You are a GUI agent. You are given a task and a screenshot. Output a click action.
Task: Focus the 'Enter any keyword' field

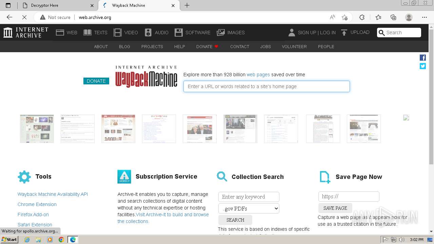[249, 197]
